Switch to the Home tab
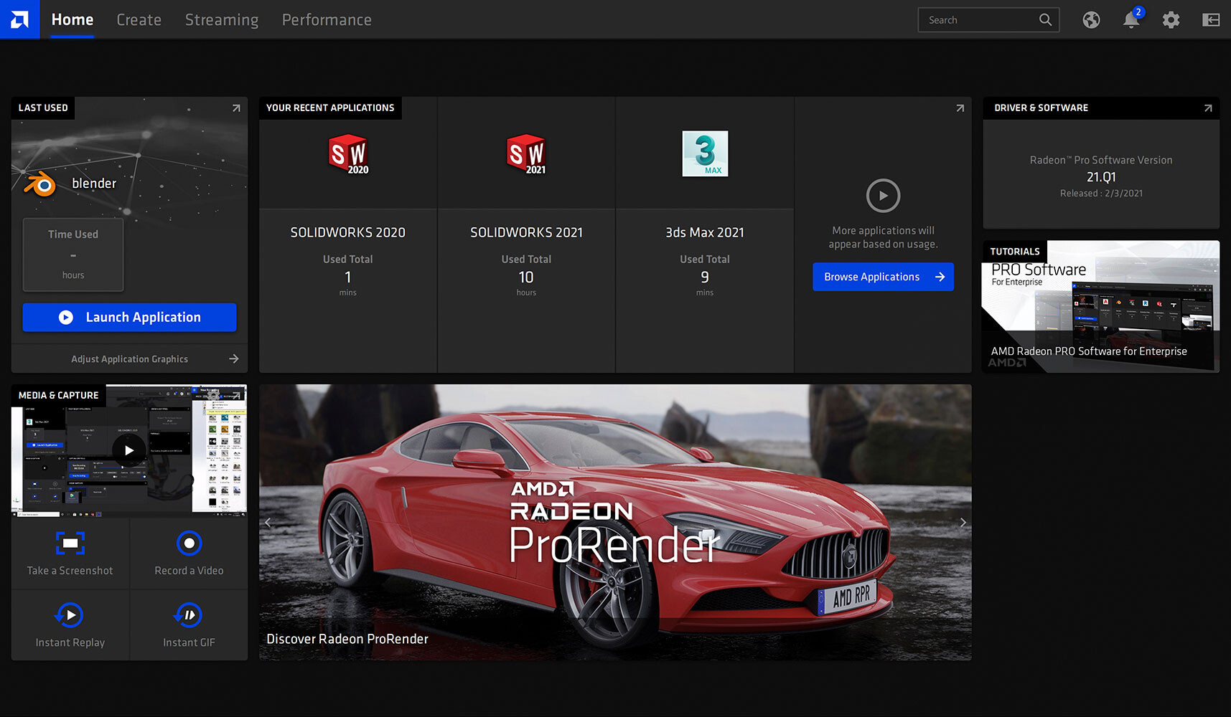The width and height of the screenshot is (1231, 717). click(72, 20)
